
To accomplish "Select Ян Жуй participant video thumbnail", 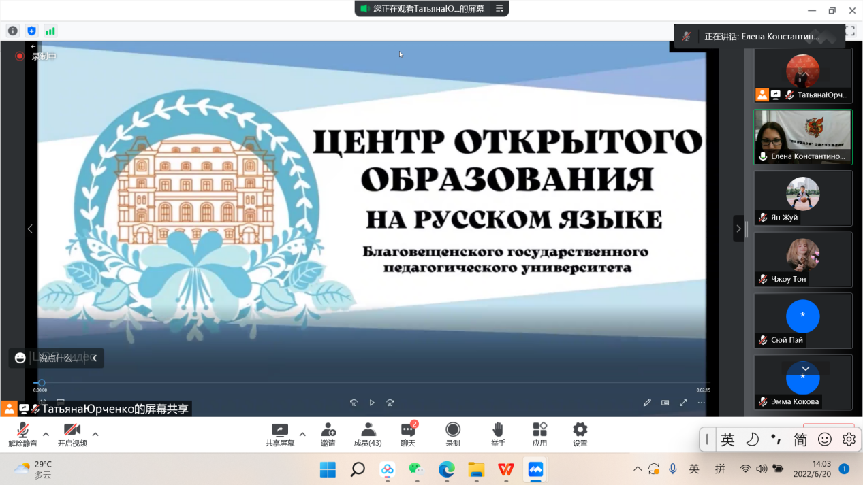I will click(802, 198).
